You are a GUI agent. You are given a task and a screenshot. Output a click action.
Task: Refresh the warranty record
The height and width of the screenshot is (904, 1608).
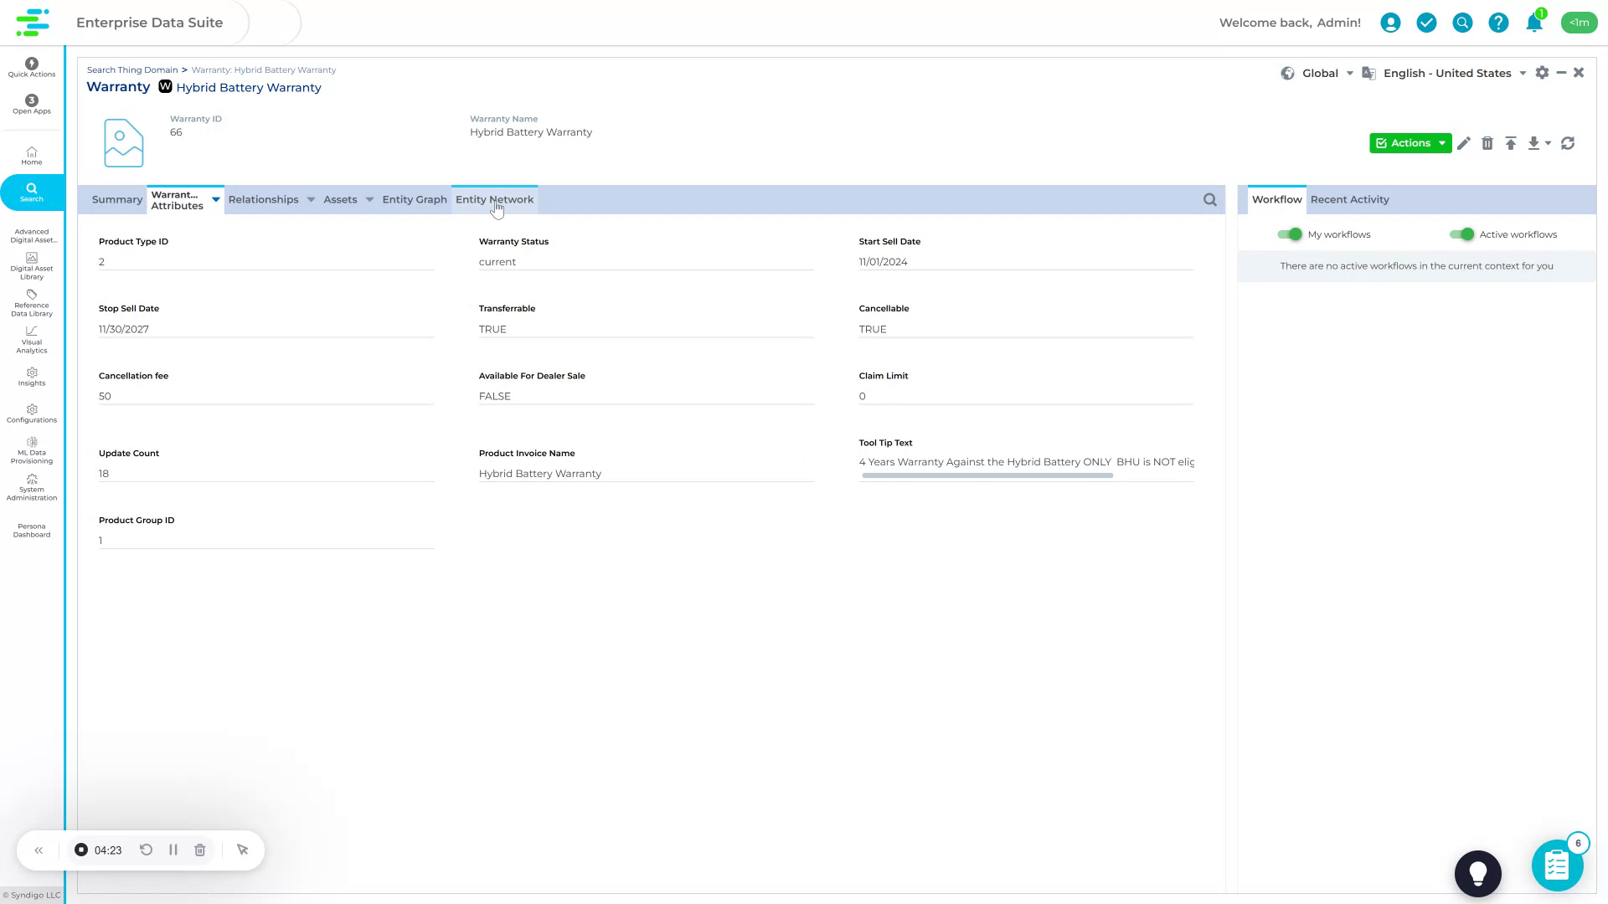1568,143
